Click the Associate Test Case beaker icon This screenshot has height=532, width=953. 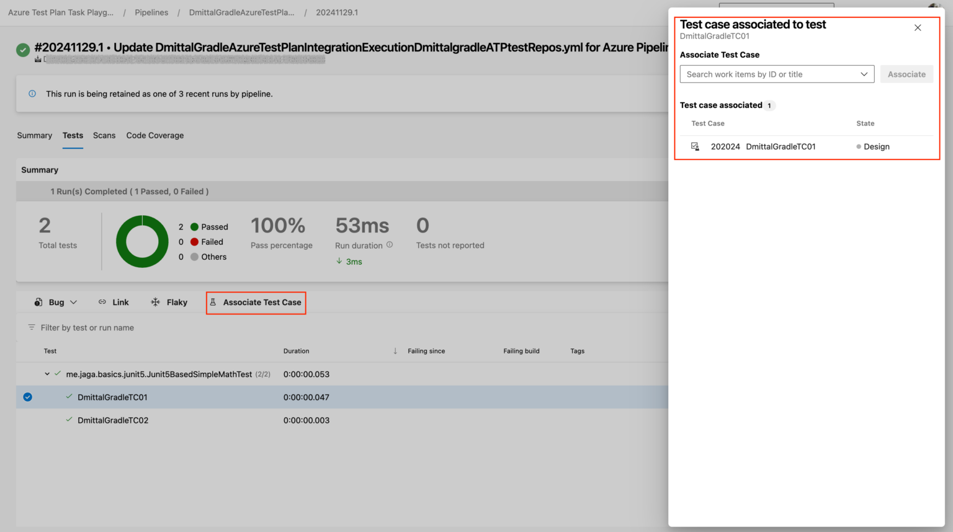point(213,302)
